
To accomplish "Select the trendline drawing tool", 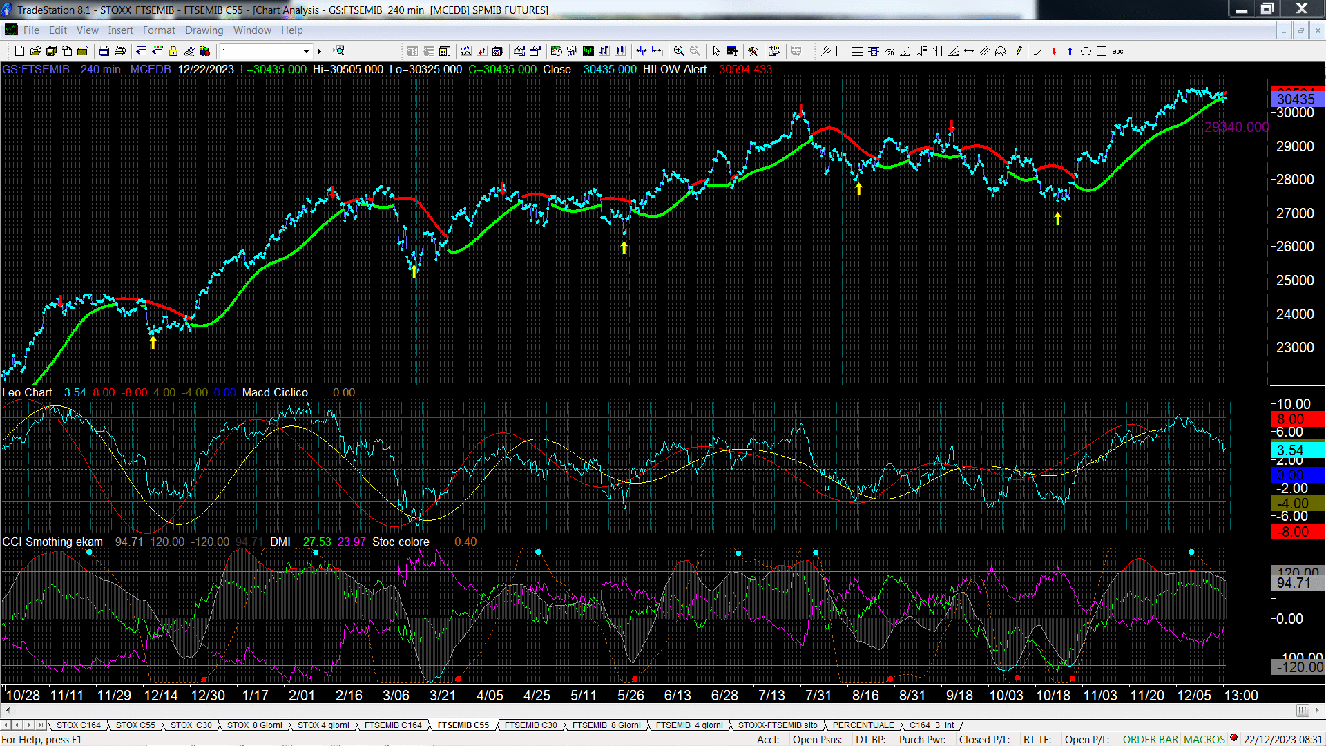I will click(826, 51).
